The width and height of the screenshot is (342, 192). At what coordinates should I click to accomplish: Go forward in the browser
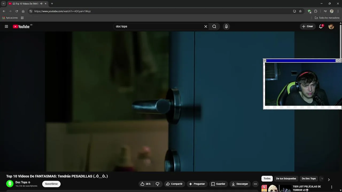(x=10, y=11)
